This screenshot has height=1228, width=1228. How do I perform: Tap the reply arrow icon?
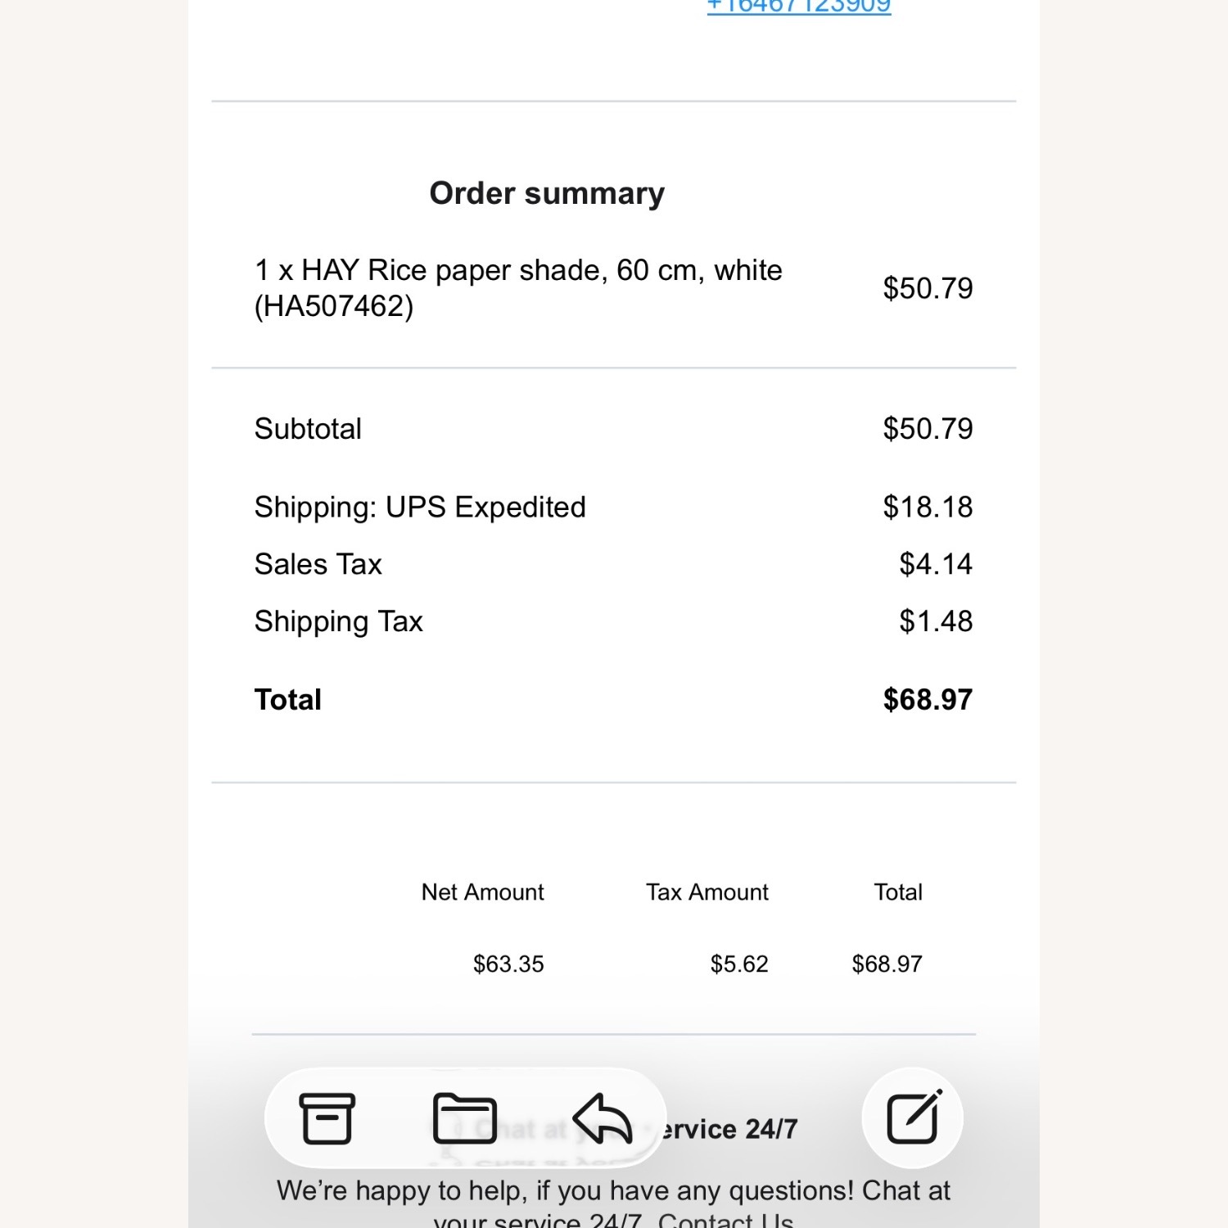pos(603,1118)
